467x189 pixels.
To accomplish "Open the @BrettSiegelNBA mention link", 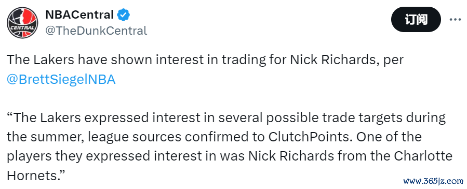I will click(61, 80).
